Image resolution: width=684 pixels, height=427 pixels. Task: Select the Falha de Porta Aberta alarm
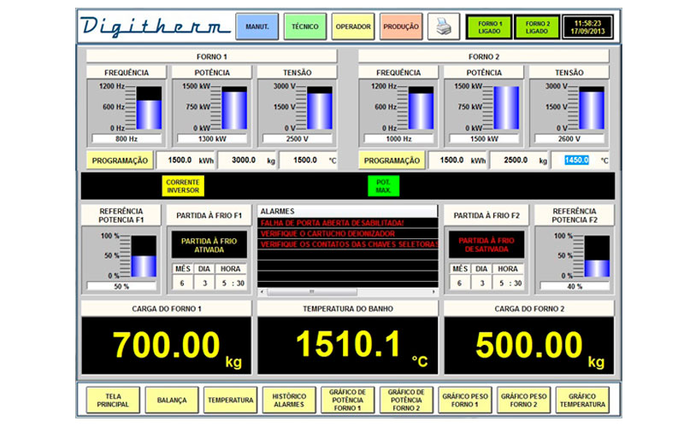coord(344,223)
